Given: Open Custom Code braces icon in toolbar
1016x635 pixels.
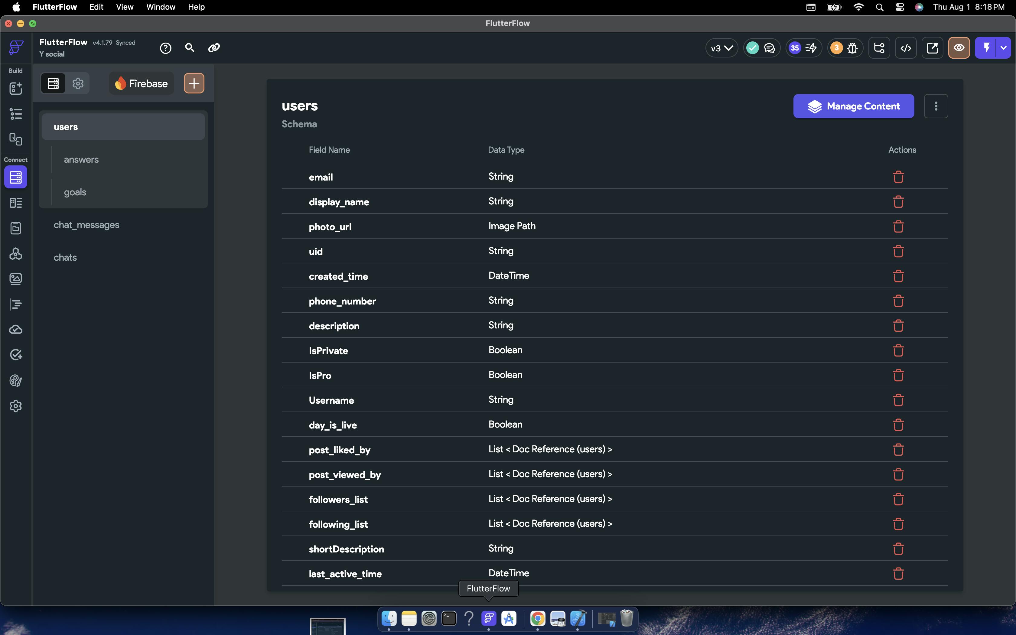Looking at the screenshot, I should (x=906, y=48).
